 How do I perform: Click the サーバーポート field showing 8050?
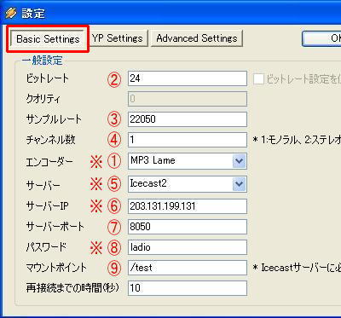[188, 227]
